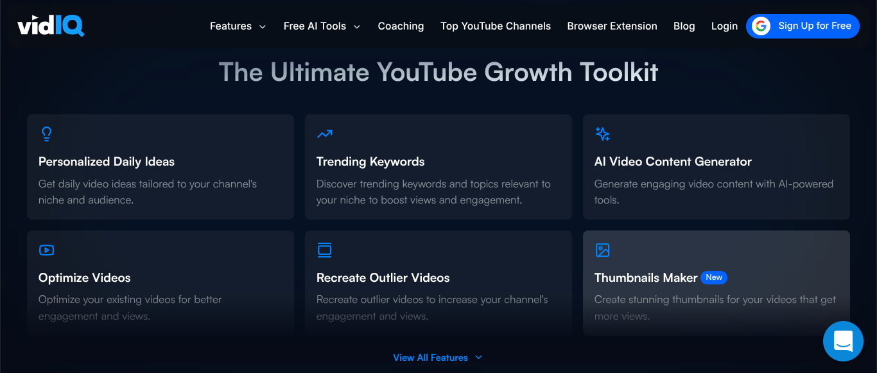Open the AI Video Content Generator title
Viewport: 877px width, 373px height.
pyautogui.click(x=673, y=162)
